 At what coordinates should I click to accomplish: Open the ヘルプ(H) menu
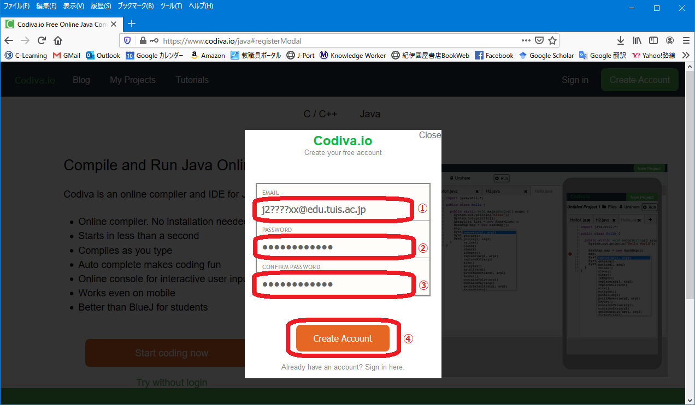pos(201,6)
